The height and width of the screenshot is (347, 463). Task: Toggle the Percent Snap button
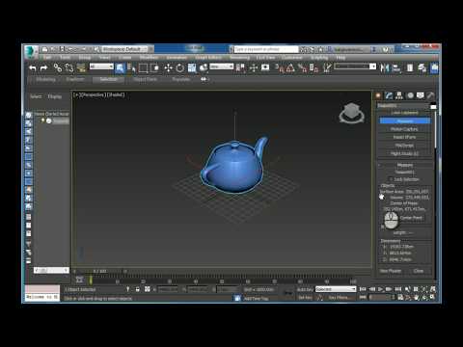302,67
